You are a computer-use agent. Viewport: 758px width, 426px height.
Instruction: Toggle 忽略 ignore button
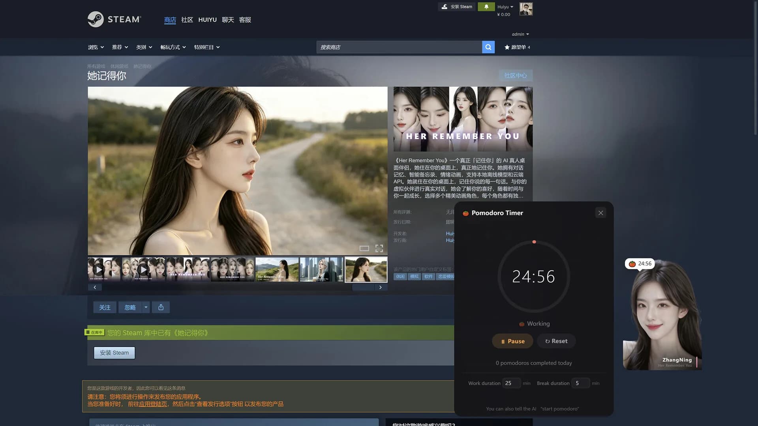point(130,307)
